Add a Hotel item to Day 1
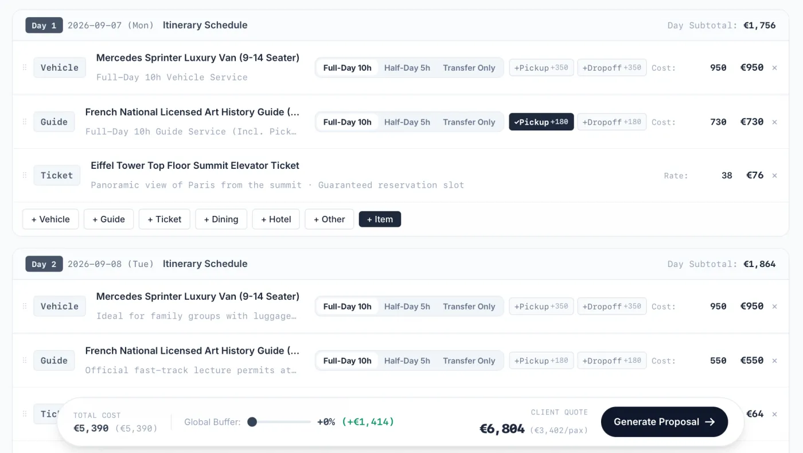The width and height of the screenshot is (803, 453). (x=276, y=219)
